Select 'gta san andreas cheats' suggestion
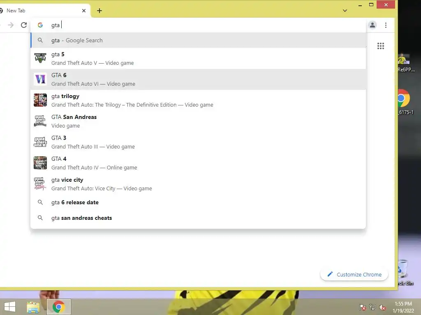Screen dimensions: 421x315 click(199, 218)
